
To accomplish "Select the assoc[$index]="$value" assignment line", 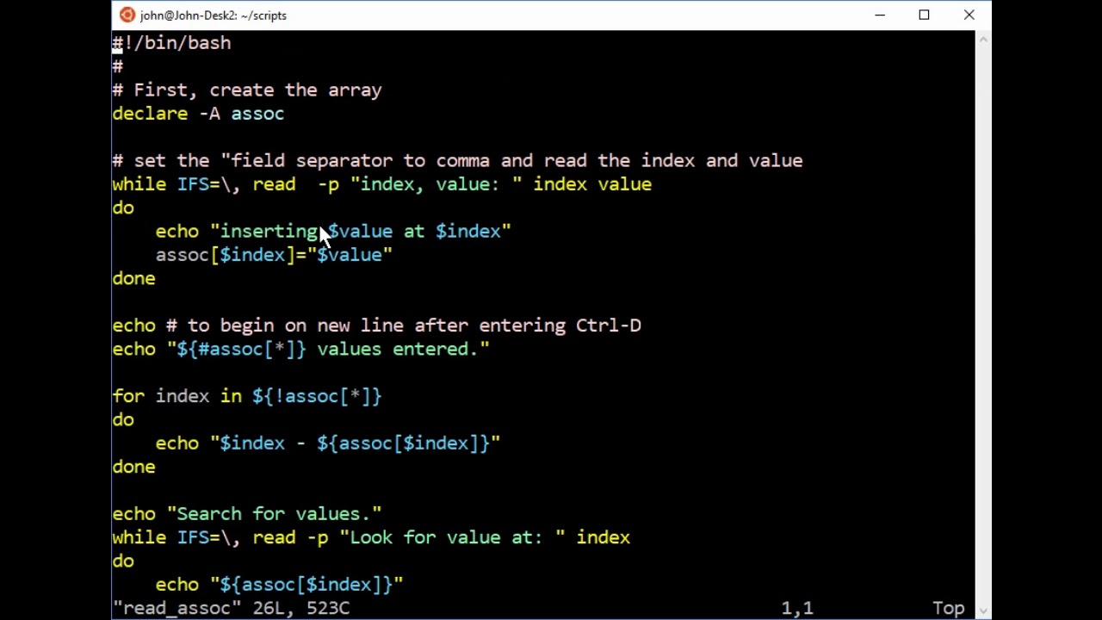I will pos(274,254).
